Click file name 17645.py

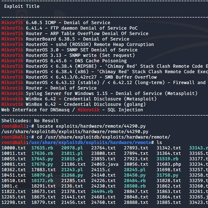[42, 159]
